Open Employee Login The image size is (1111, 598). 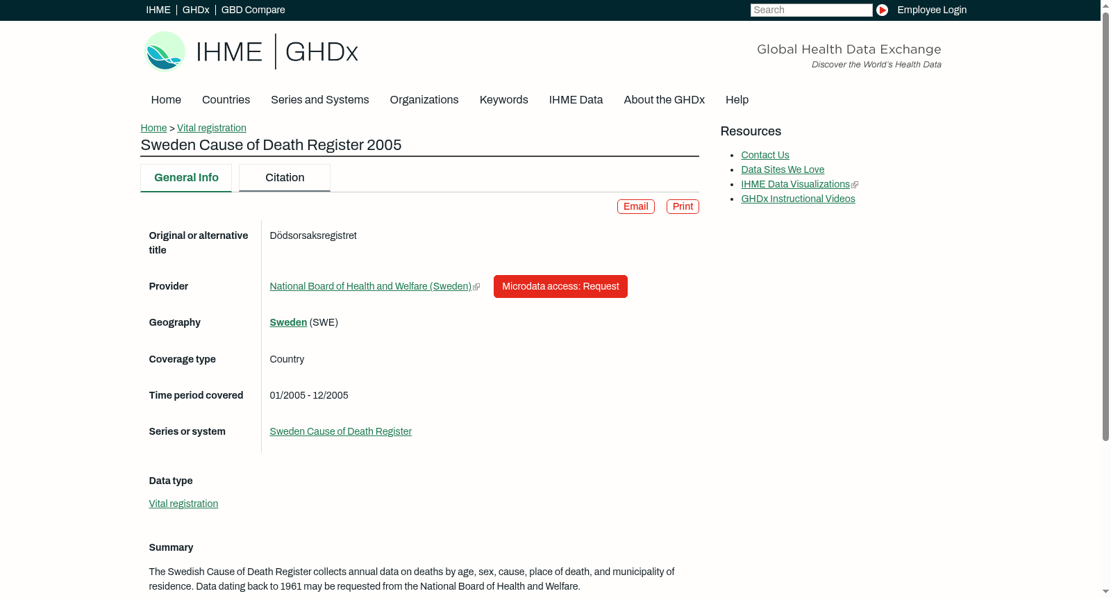(x=932, y=10)
